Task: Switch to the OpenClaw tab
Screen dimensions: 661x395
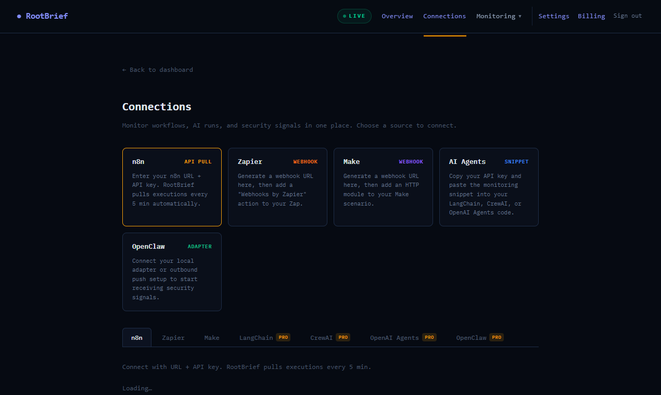Action: [x=480, y=338]
